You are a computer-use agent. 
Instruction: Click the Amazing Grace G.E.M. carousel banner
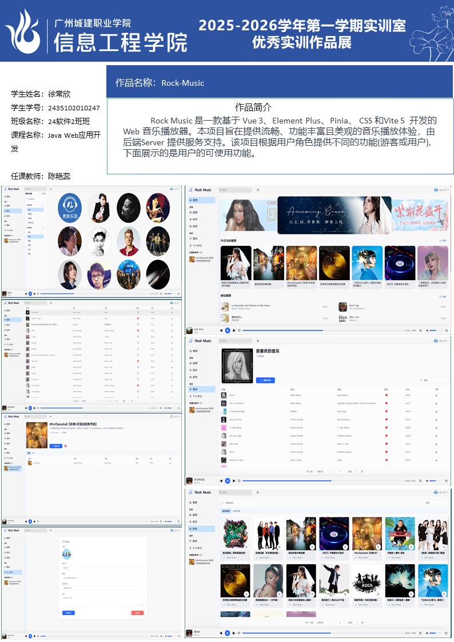(x=334, y=215)
